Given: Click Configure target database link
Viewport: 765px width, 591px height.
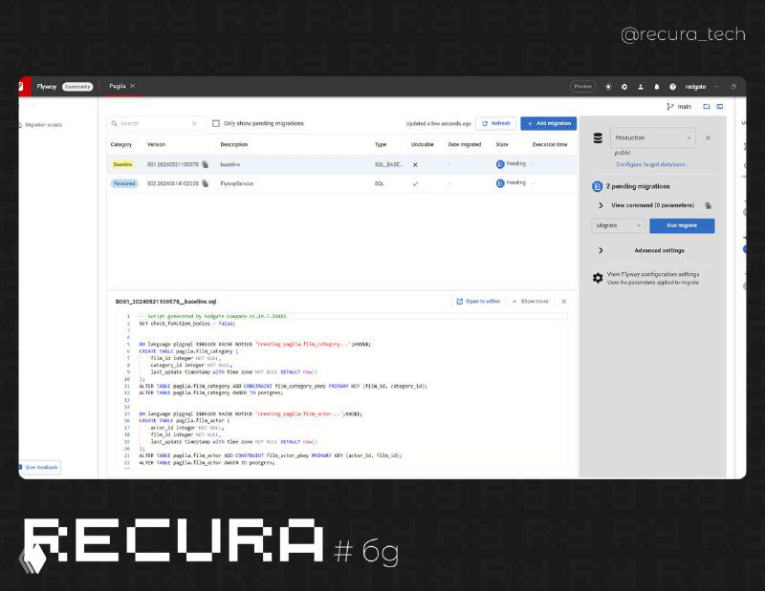Looking at the screenshot, I should (652, 164).
